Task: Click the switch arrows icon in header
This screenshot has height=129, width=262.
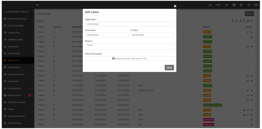Action: point(226,5)
